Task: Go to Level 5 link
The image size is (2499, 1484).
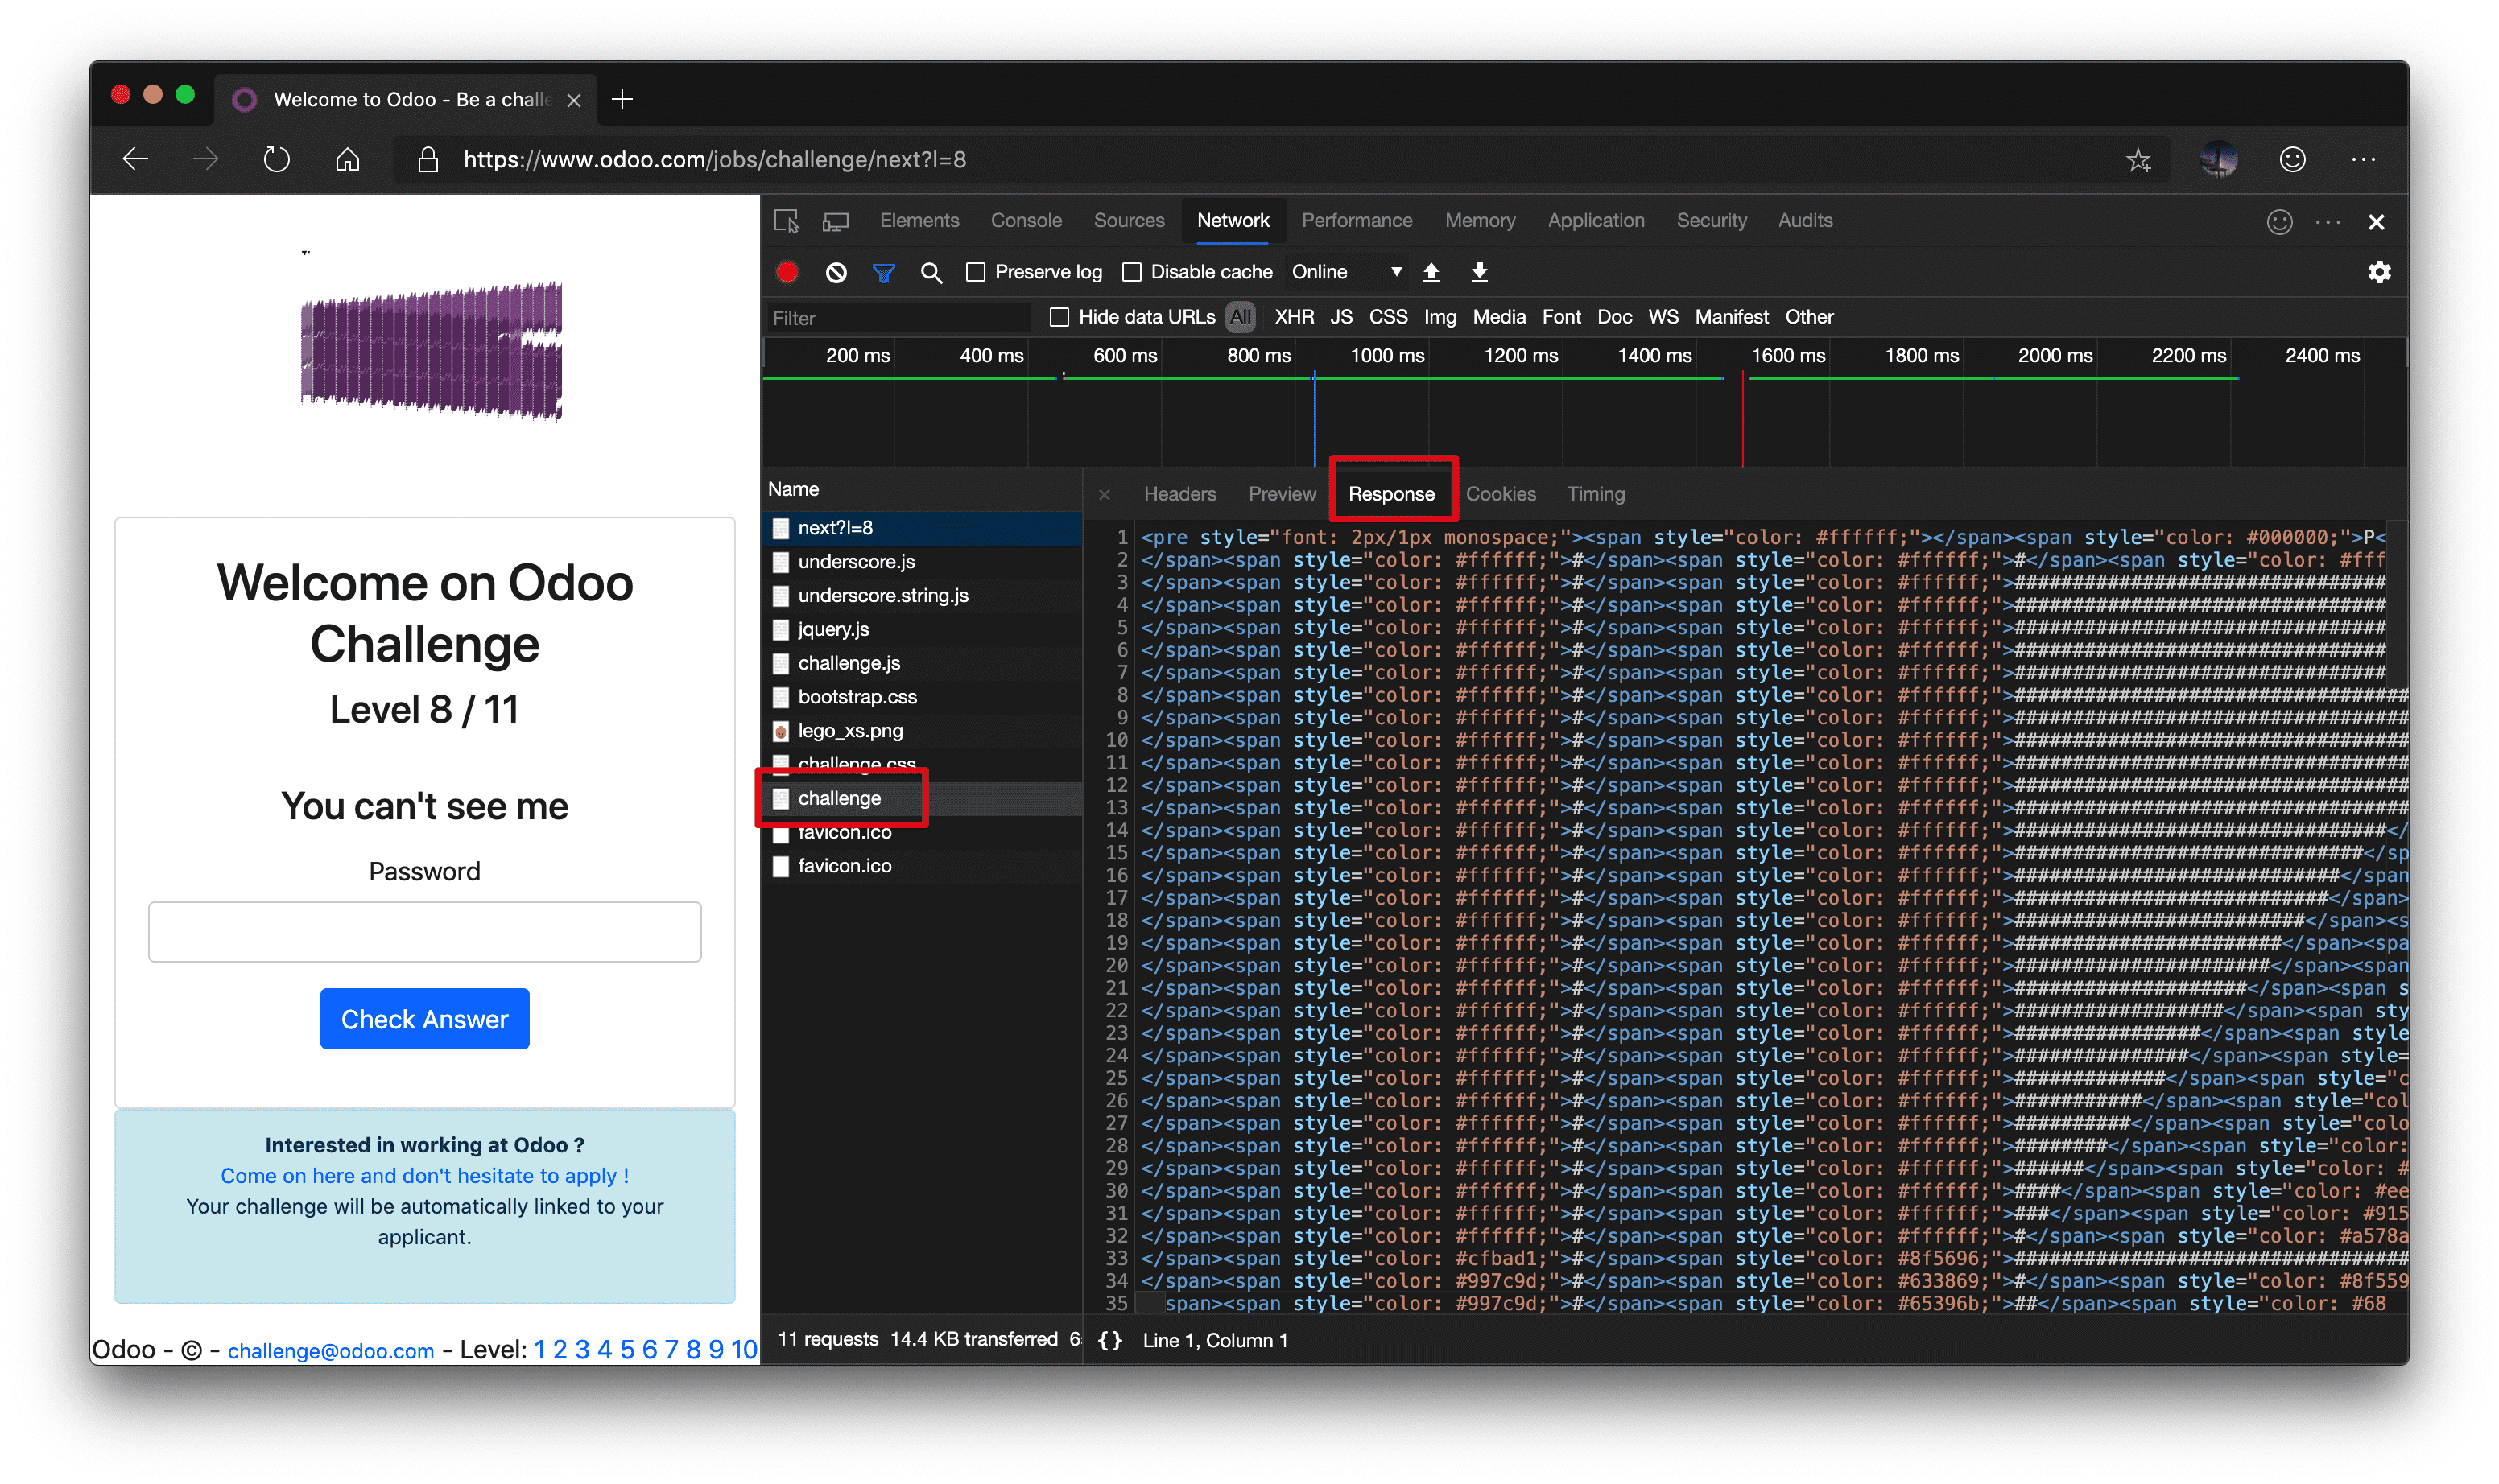Action: pos(626,1350)
